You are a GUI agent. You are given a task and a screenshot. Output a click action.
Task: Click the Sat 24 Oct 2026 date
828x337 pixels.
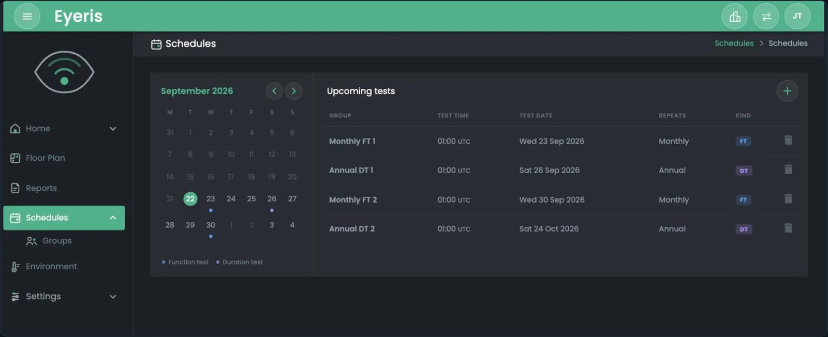(x=549, y=228)
